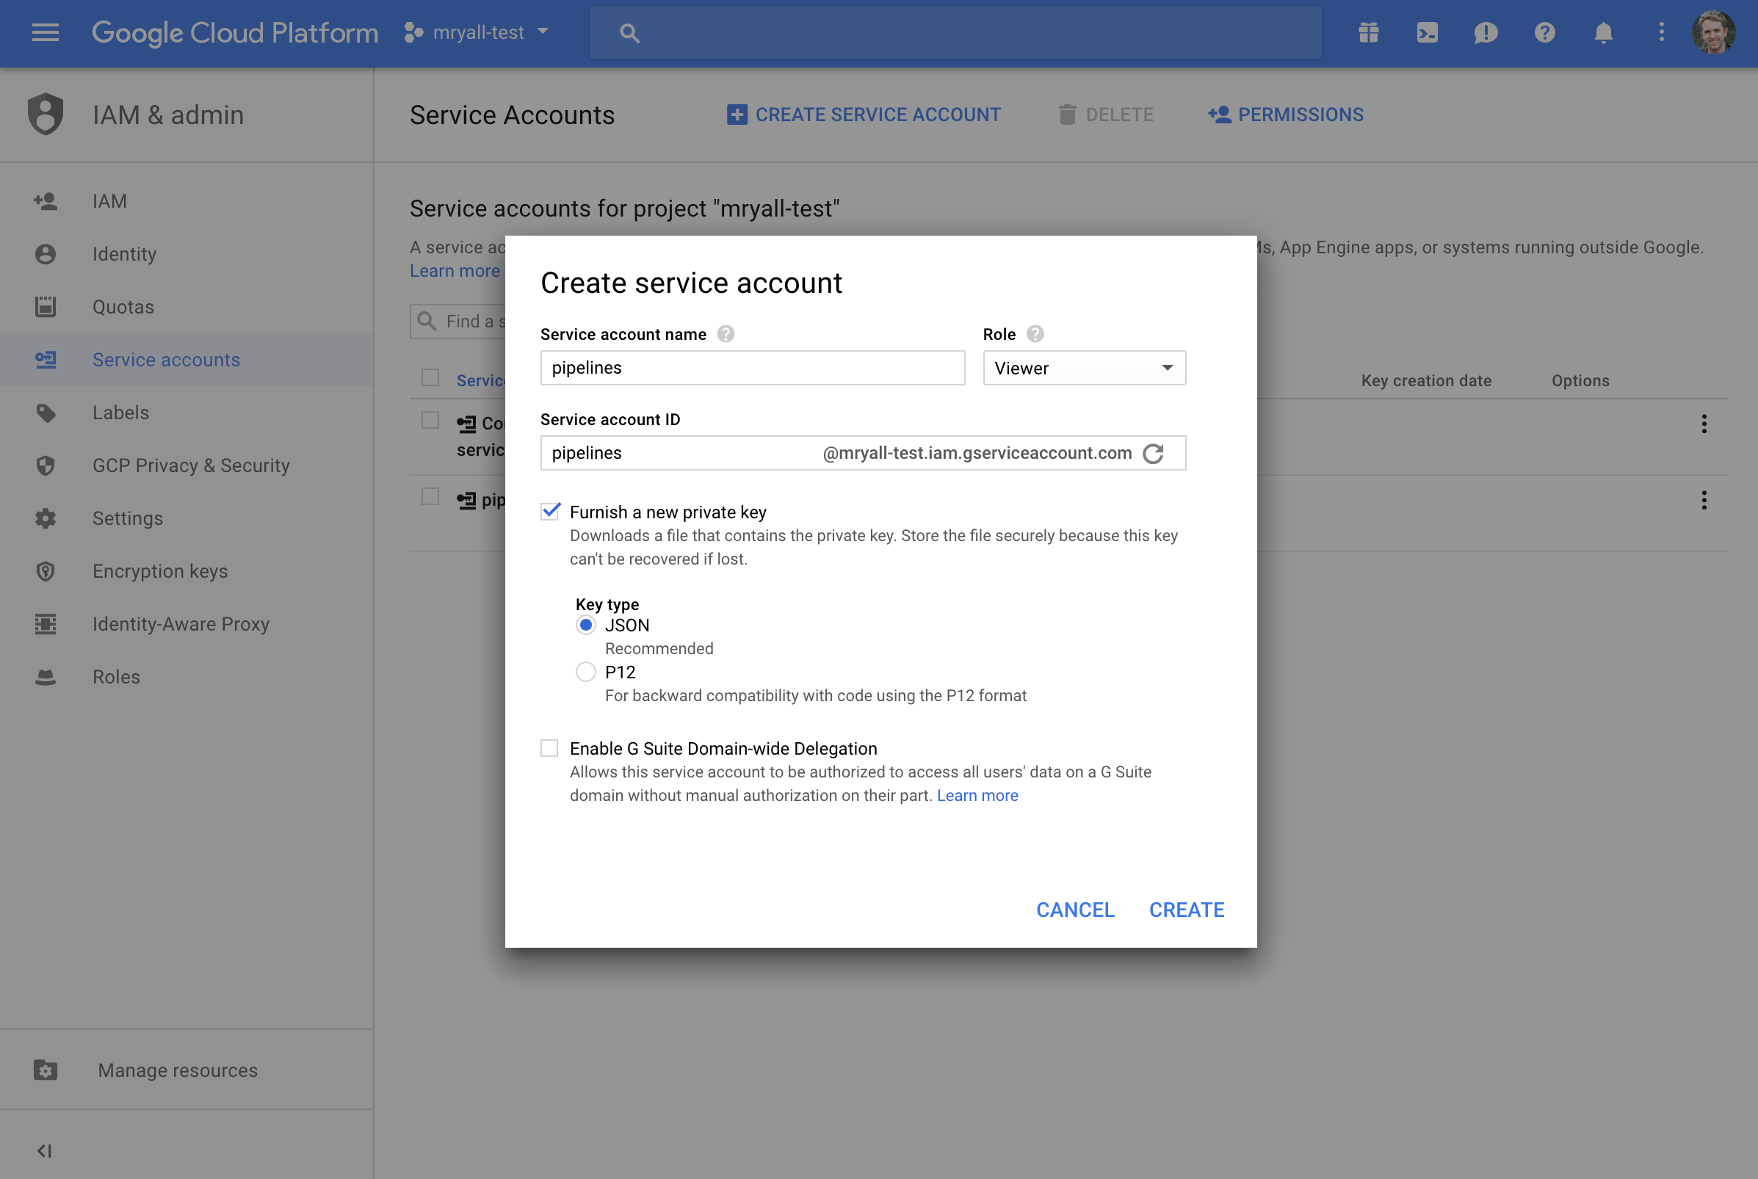Activate Google Cloud Shell icon

pos(1427,32)
